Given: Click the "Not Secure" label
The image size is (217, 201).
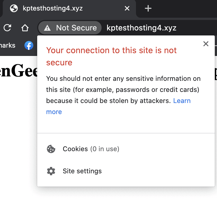Looking at the screenshot, I should tap(76, 28).
